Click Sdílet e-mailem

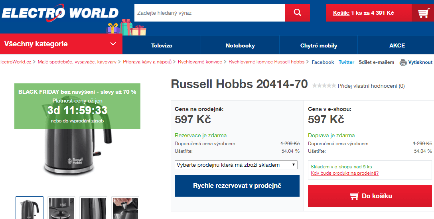pyautogui.click(x=377, y=62)
